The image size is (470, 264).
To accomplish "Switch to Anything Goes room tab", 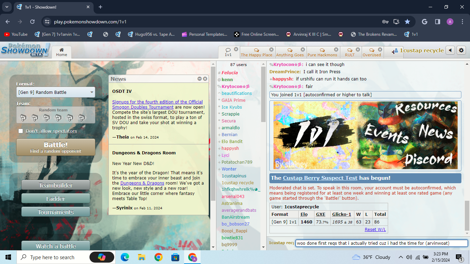I will coord(290,52).
